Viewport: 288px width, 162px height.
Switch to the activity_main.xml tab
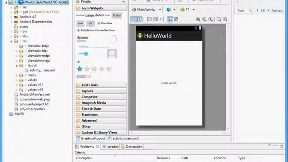pos(123,138)
